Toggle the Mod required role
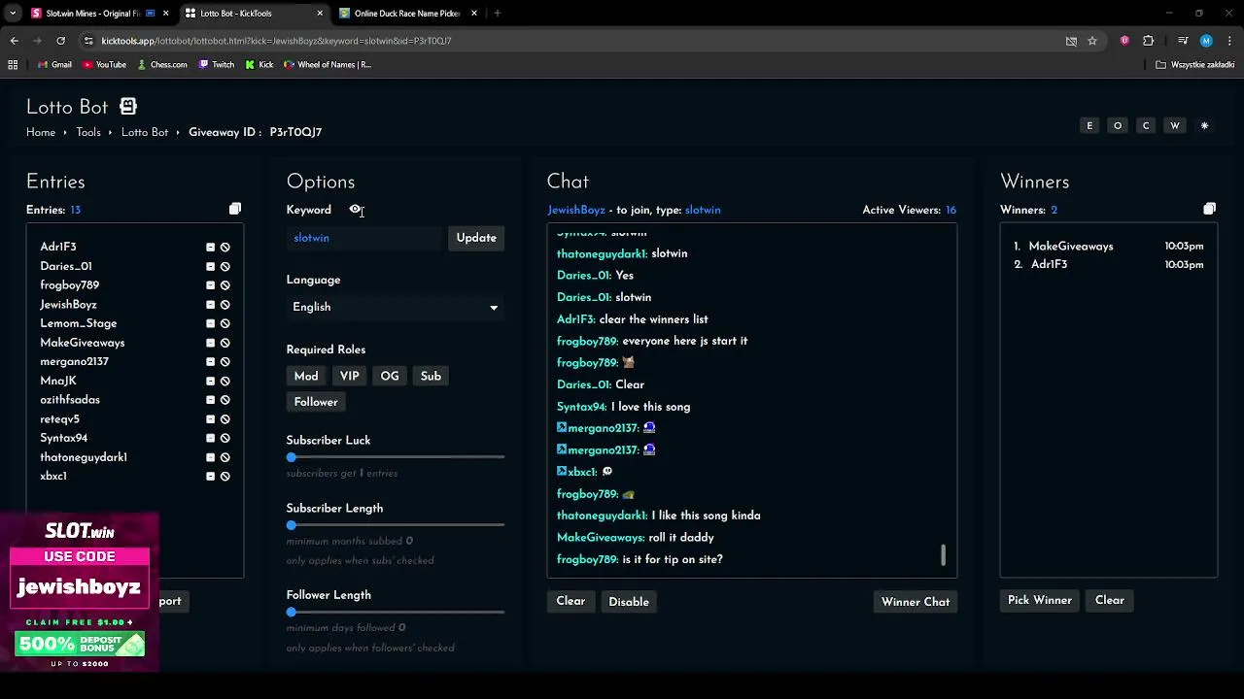The height and width of the screenshot is (699, 1244). (x=306, y=376)
